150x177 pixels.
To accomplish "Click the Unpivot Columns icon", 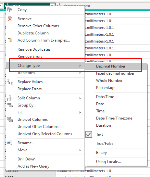I will click(10, 120).
